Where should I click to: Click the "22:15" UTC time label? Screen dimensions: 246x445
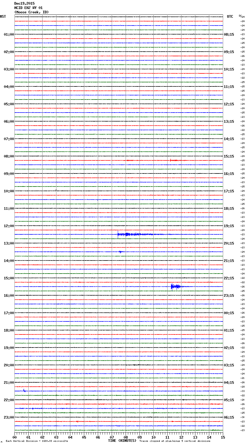coord(229,278)
